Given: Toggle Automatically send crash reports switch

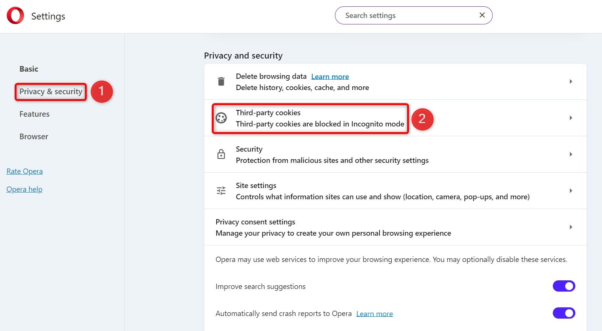Looking at the screenshot, I should coord(564,313).
